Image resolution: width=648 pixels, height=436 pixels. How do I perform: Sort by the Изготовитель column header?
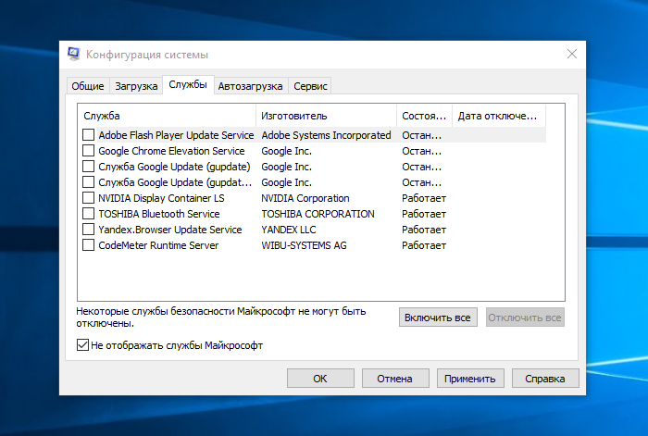coord(326,116)
